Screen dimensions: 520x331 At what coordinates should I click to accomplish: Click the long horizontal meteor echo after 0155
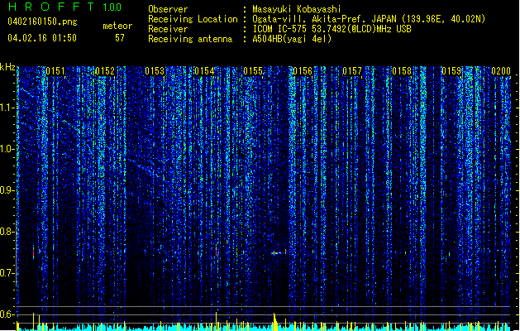[279, 253]
